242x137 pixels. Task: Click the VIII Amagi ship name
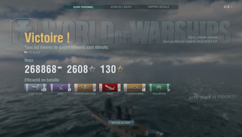(34, 52)
